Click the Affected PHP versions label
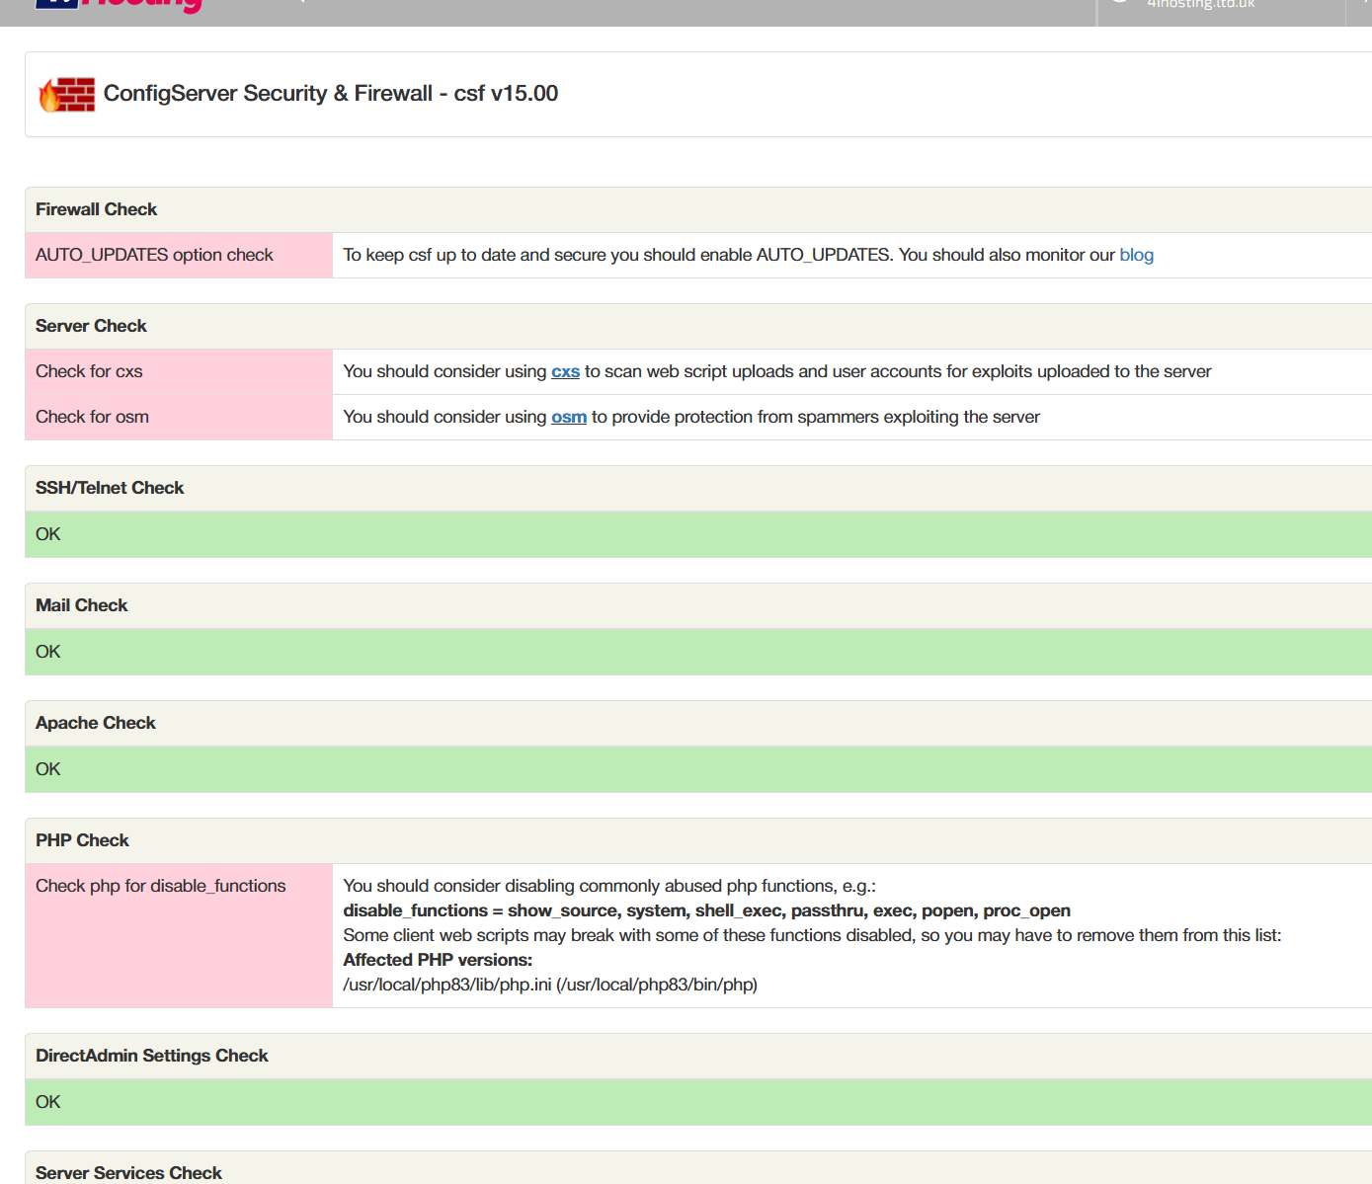The width and height of the screenshot is (1372, 1184). (x=438, y=960)
